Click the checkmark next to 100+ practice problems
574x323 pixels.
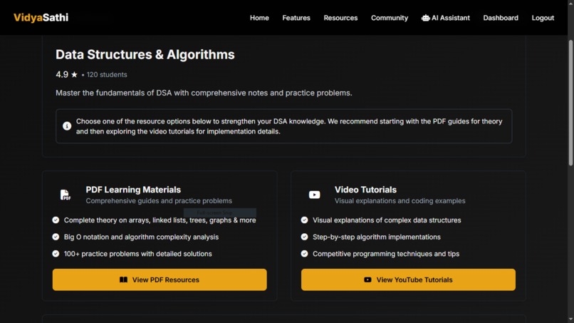56,254
